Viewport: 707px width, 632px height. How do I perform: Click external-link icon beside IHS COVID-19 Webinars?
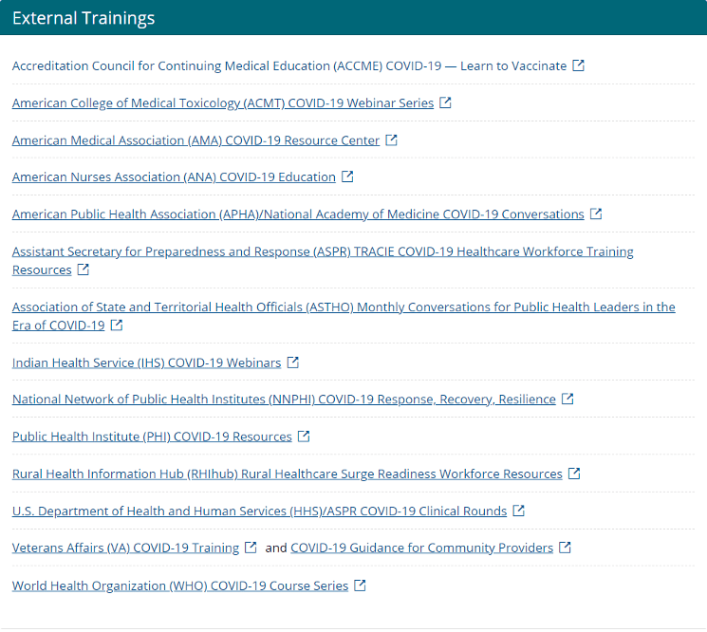click(x=293, y=362)
